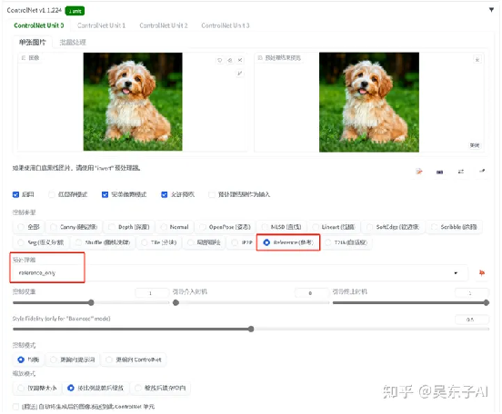The image size is (502, 414).
Task: Click the undo icon above the input image
Action: tap(220, 60)
